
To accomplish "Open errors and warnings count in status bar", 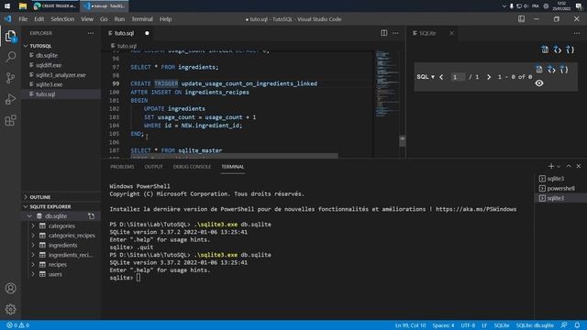I will [18, 325].
